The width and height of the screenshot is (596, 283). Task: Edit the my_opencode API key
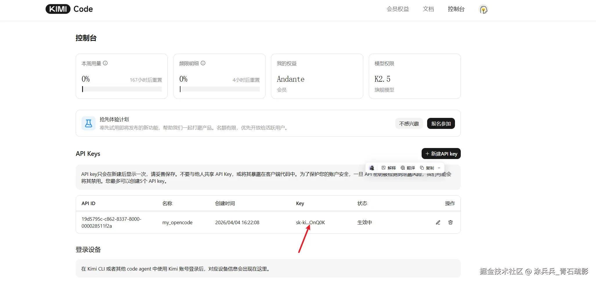tap(438, 222)
